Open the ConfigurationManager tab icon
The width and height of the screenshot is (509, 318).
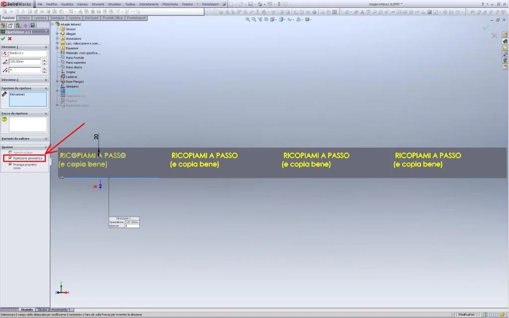pyautogui.click(x=18, y=25)
